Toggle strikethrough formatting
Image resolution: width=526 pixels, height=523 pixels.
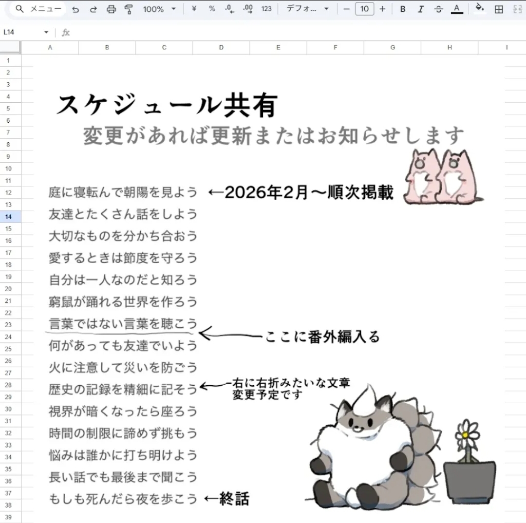point(438,9)
